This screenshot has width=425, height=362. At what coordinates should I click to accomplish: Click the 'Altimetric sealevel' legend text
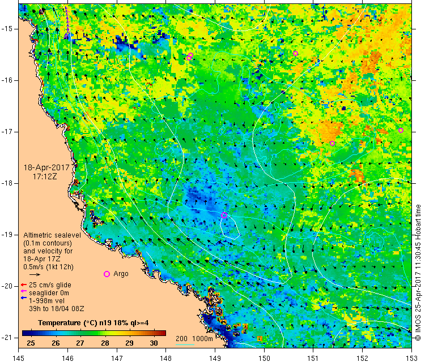pos(52,235)
